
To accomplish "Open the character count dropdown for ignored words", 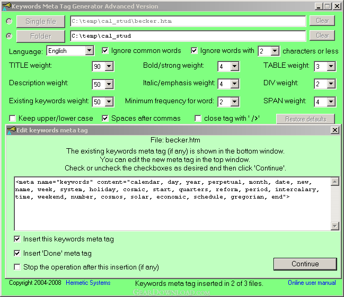I will (275, 51).
